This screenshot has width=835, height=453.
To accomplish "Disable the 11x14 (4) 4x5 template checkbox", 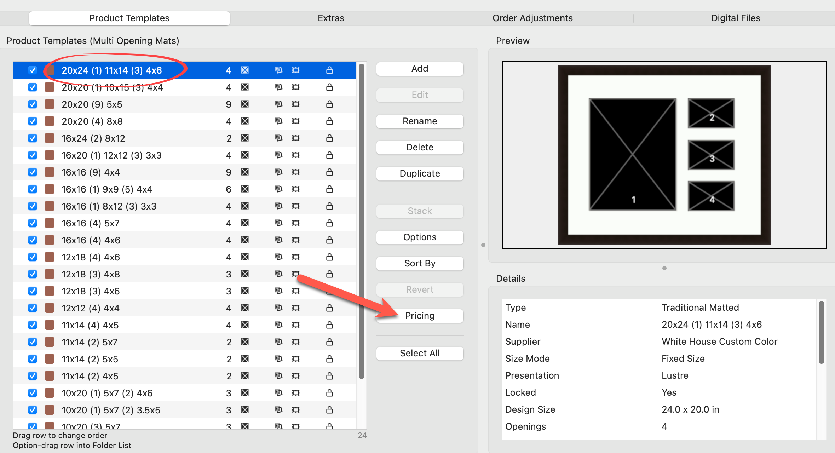I will click(x=33, y=325).
